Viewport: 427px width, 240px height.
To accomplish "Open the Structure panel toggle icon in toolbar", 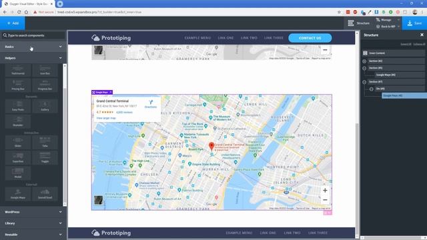I will coord(351,23).
